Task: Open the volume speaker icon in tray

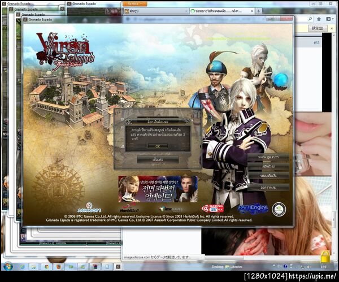Action: pos(309,267)
